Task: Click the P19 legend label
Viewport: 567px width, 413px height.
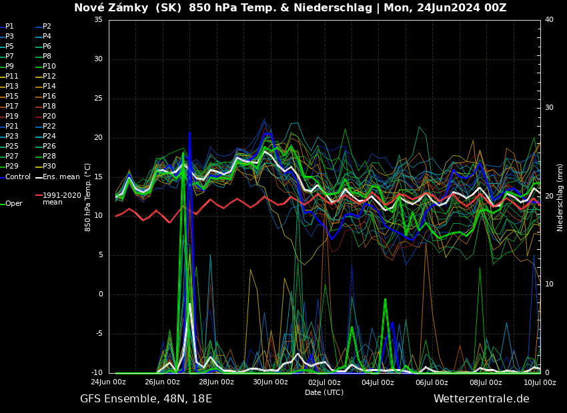Action: pyautogui.click(x=12, y=117)
